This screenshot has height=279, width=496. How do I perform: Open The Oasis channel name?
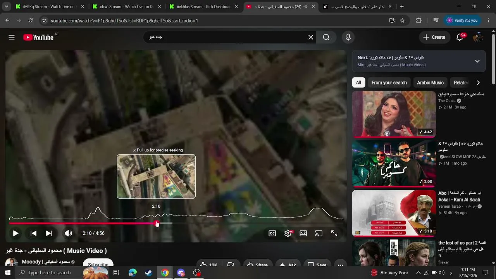click(447, 101)
